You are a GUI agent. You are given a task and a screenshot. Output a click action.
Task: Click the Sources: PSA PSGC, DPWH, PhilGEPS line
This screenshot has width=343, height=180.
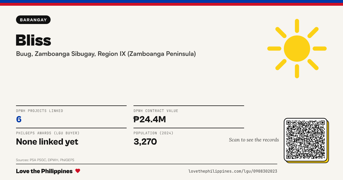(45, 160)
